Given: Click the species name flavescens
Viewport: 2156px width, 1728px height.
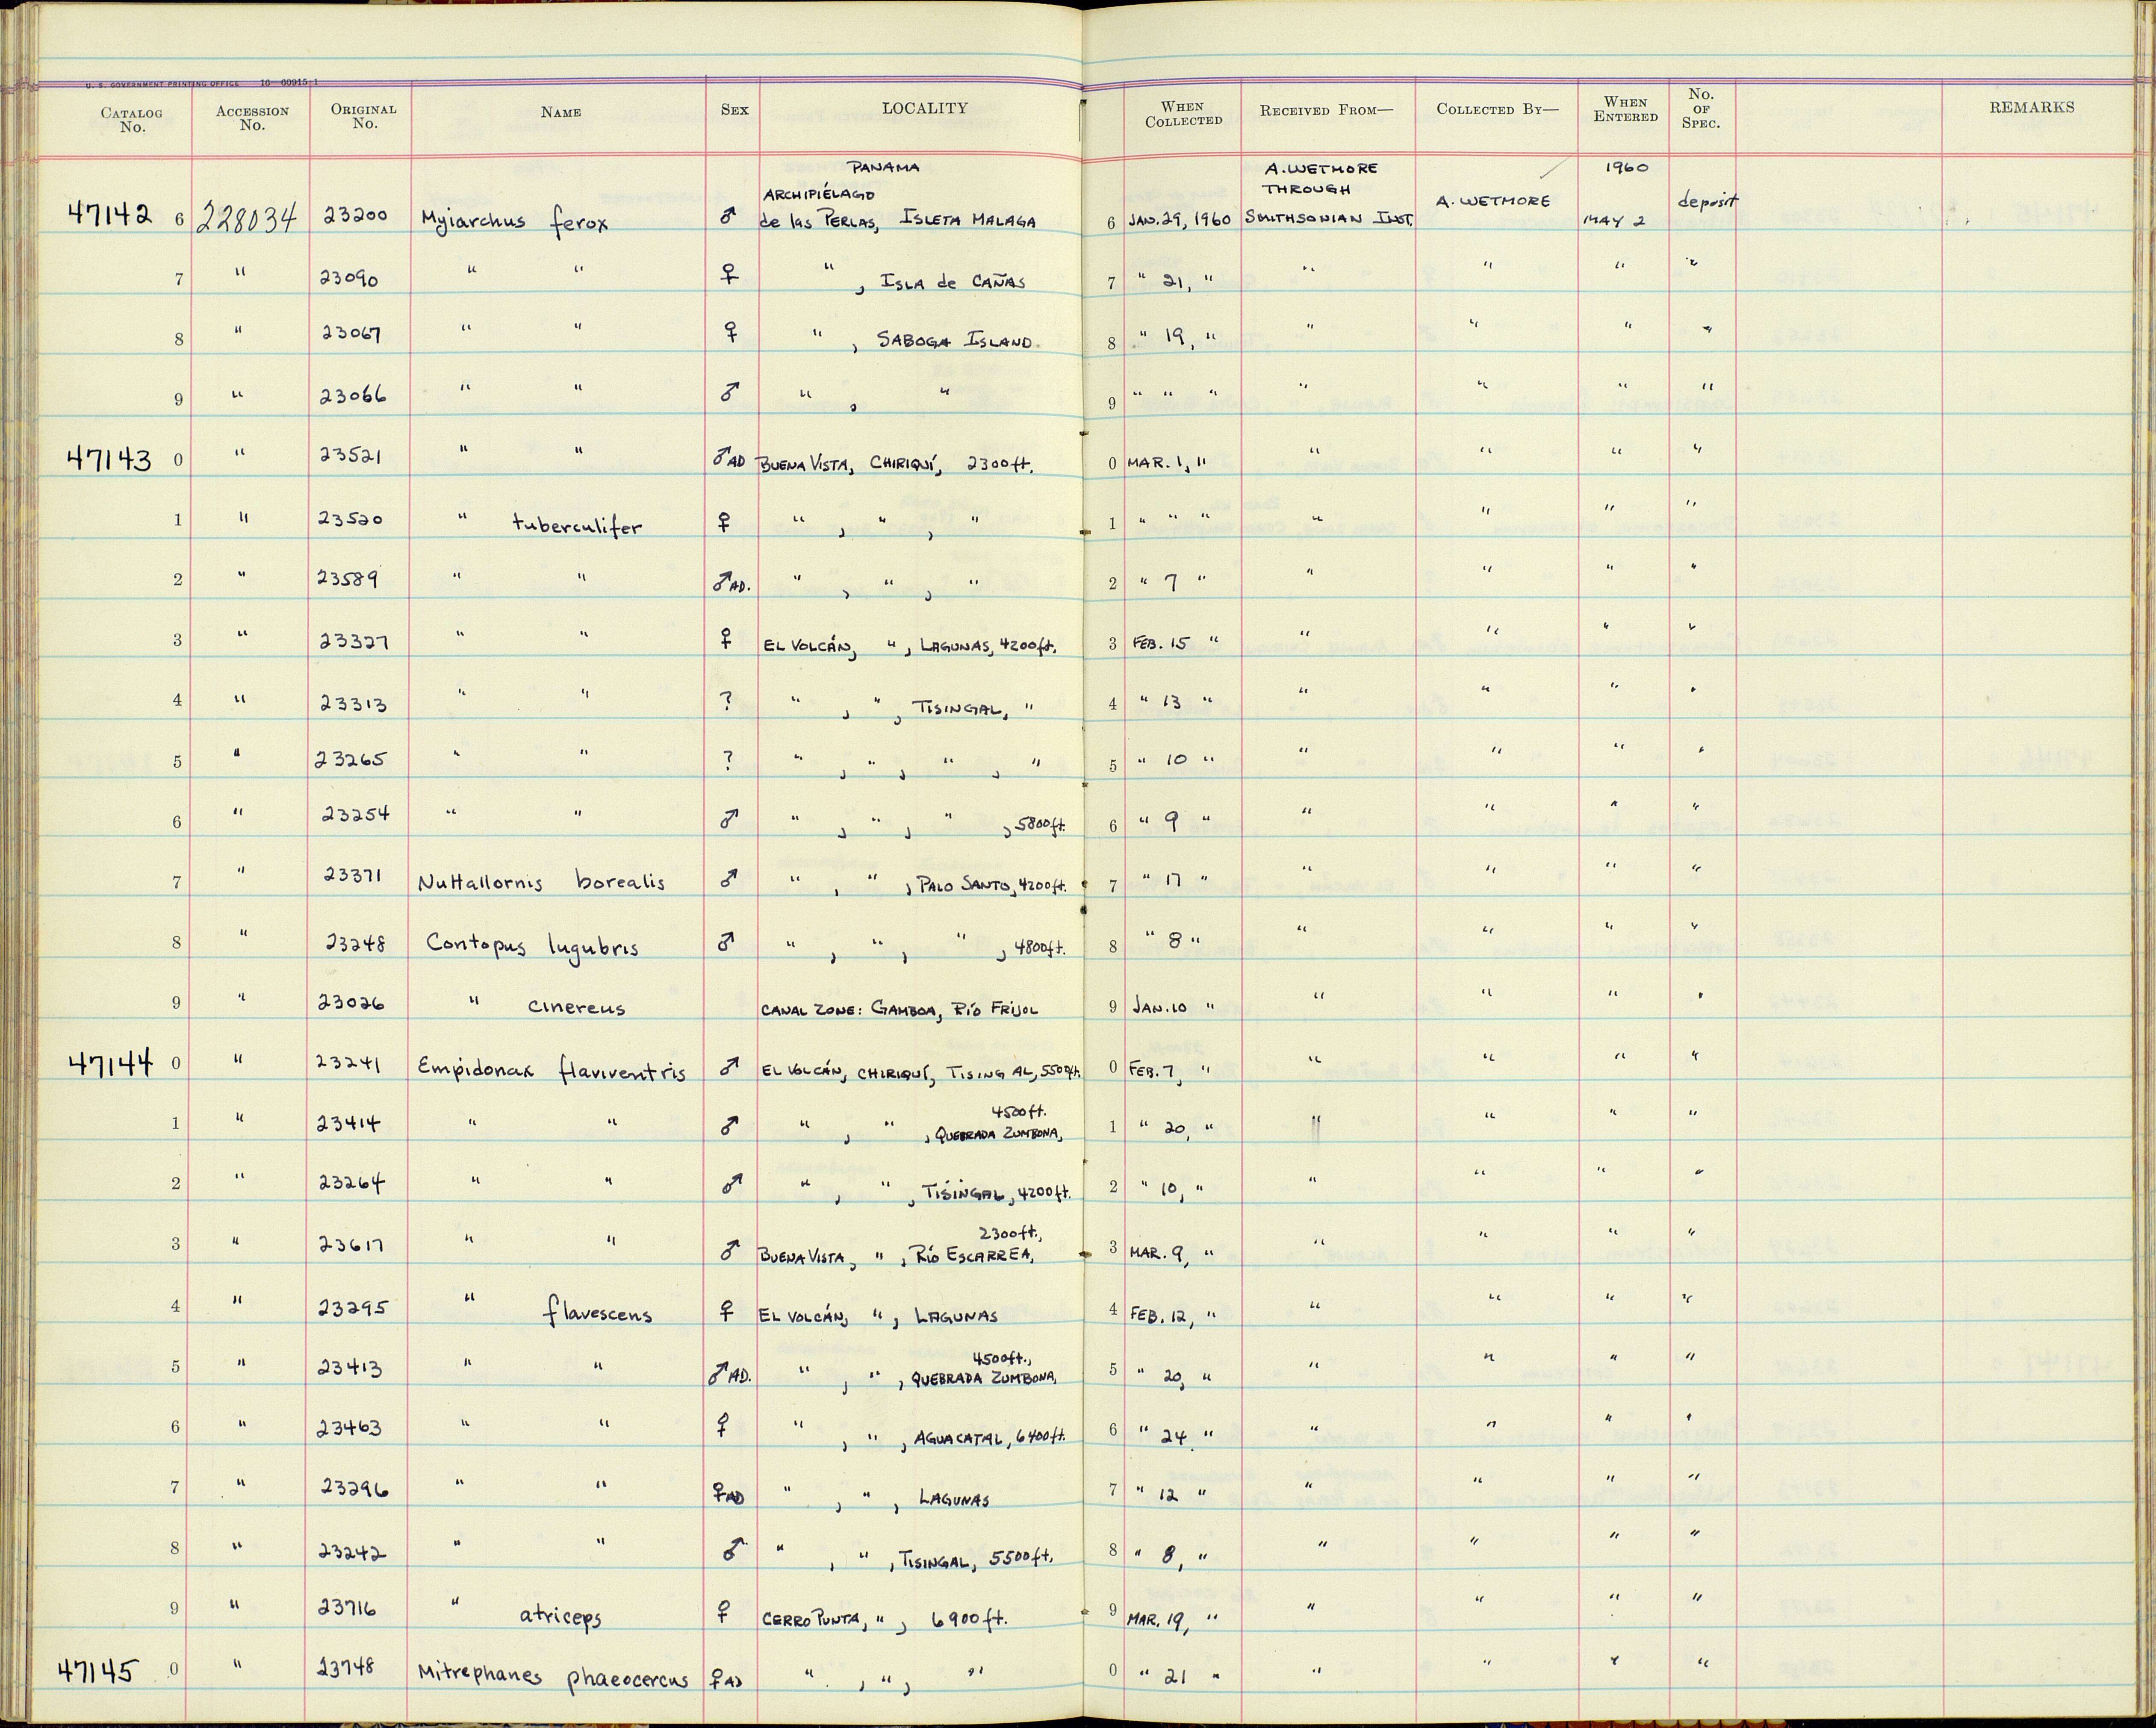Looking at the screenshot, I should (x=599, y=1311).
